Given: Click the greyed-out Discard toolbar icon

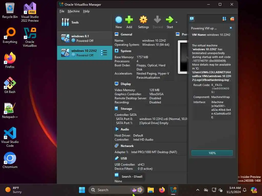Looking at the screenshot, I should click(x=157, y=20).
